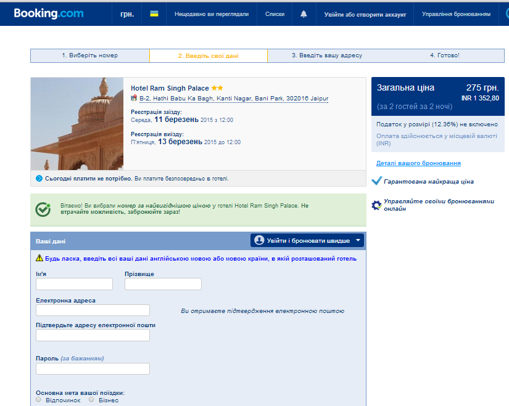Click the hotel star rating icons
Screen dimensions: 509x406
(x=217, y=88)
